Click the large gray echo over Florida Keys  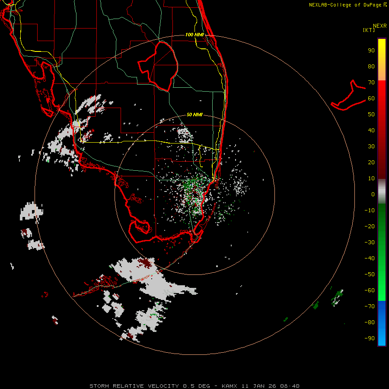pyautogui.click(x=154, y=279)
